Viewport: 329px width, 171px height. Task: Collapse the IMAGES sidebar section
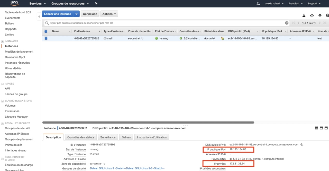[2, 84]
